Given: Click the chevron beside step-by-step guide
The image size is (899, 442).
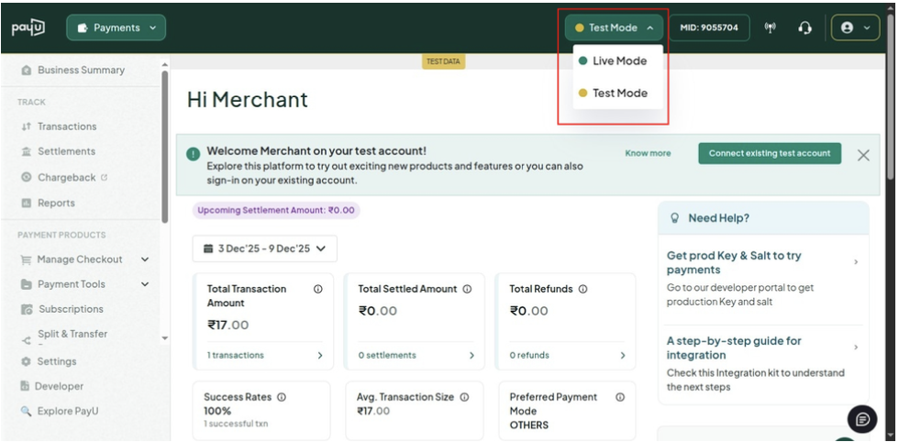Looking at the screenshot, I should 856,348.
